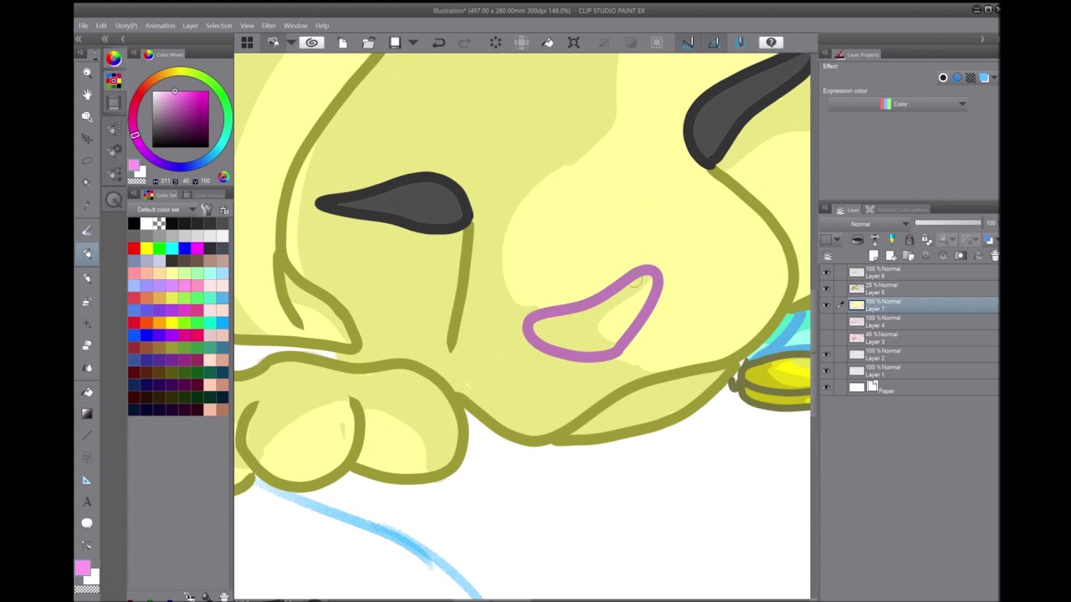Collapse right panel dock arrow
The height and width of the screenshot is (602, 1071).
click(982, 38)
